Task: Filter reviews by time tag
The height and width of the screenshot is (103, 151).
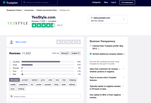Action: tap(58, 80)
